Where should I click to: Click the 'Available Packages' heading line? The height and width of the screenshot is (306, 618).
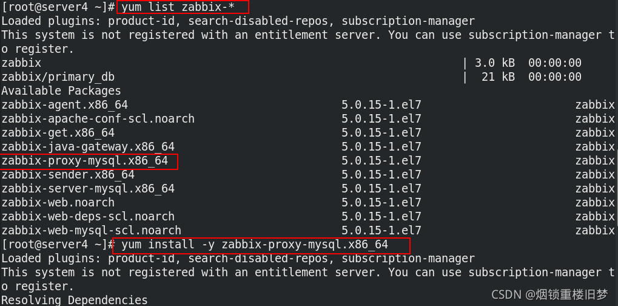tap(61, 90)
